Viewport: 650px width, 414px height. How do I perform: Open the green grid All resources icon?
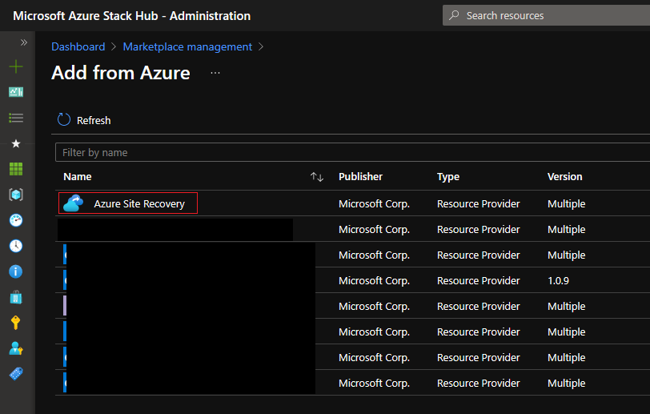[16, 169]
